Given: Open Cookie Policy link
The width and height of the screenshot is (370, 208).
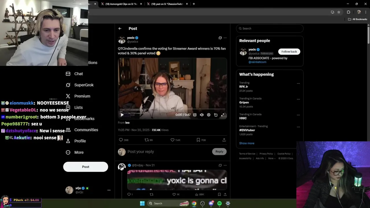Looking at the screenshot, I should [x=284, y=154].
